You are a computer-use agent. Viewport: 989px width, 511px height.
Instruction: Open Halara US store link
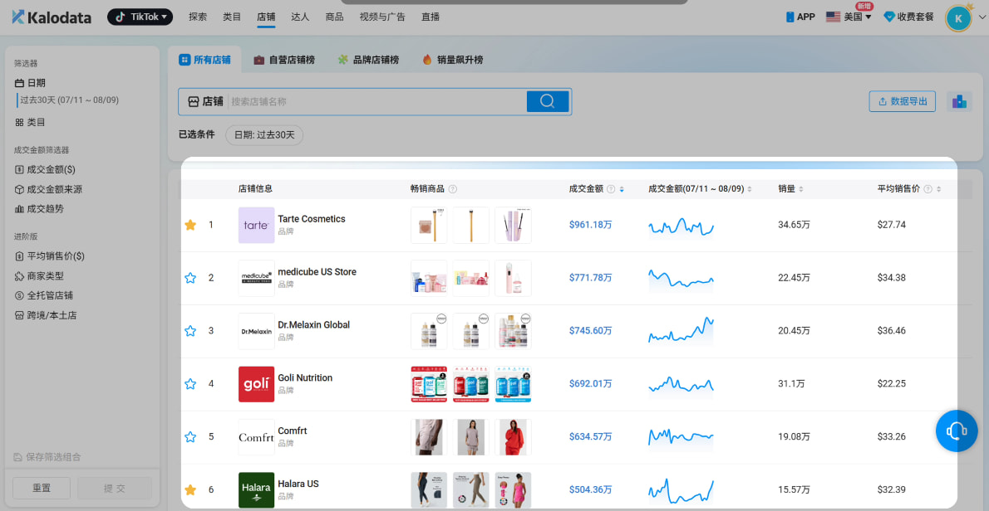point(298,484)
